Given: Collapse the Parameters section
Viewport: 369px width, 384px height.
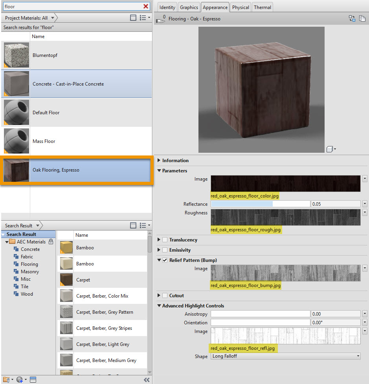Looking at the screenshot, I should pyautogui.click(x=159, y=171).
